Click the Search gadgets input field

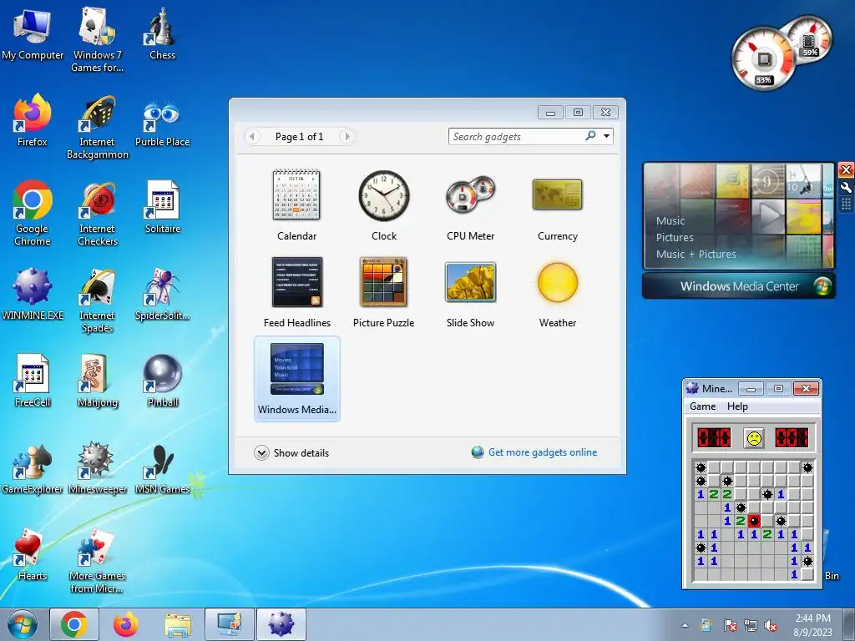515,136
